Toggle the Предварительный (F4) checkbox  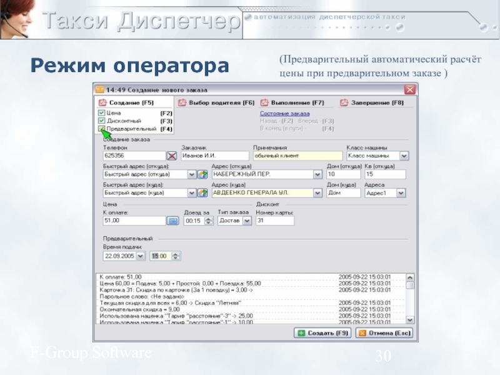101,129
